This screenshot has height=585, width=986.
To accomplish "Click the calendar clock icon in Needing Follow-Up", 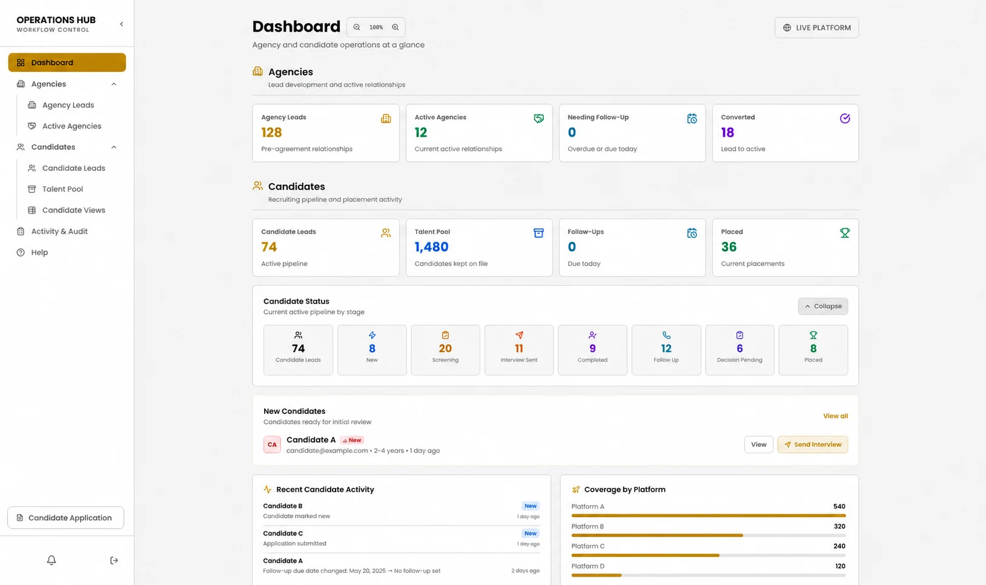I will coord(692,119).
